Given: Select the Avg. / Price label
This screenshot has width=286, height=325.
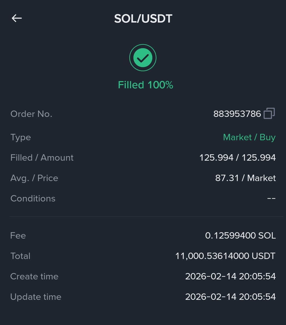Looking at the screenshot, I should coord(34,178).
